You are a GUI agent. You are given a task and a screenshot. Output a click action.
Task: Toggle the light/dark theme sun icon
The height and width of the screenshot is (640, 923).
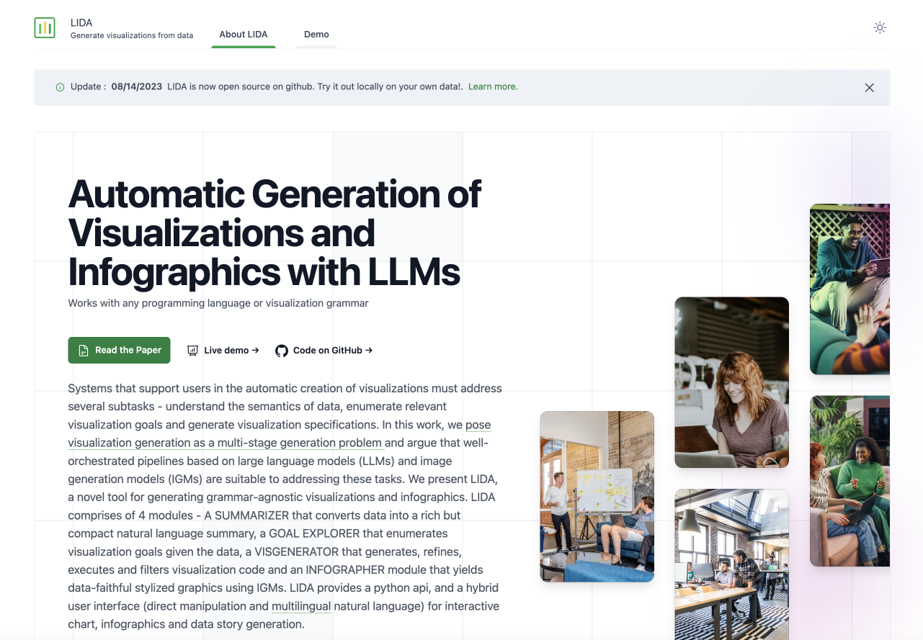click(880, 27)
